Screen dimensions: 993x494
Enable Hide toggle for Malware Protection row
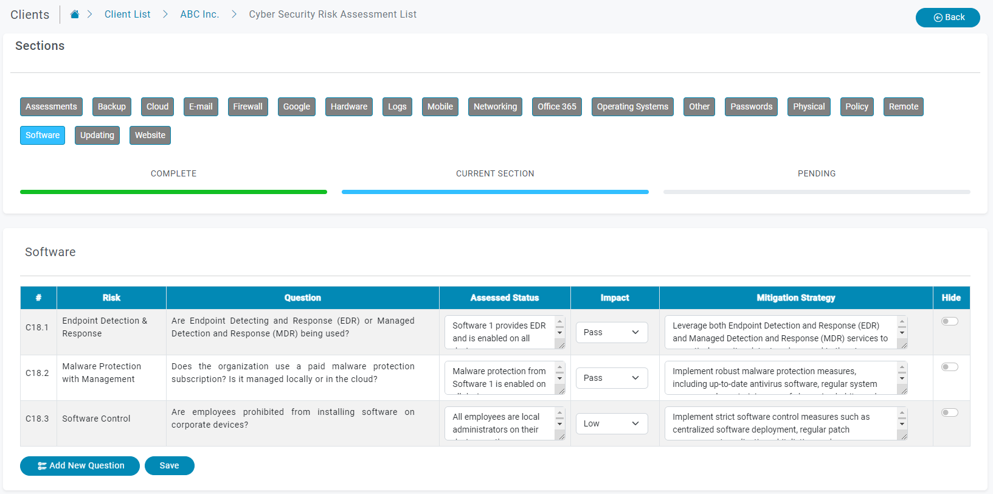[949, 367]
